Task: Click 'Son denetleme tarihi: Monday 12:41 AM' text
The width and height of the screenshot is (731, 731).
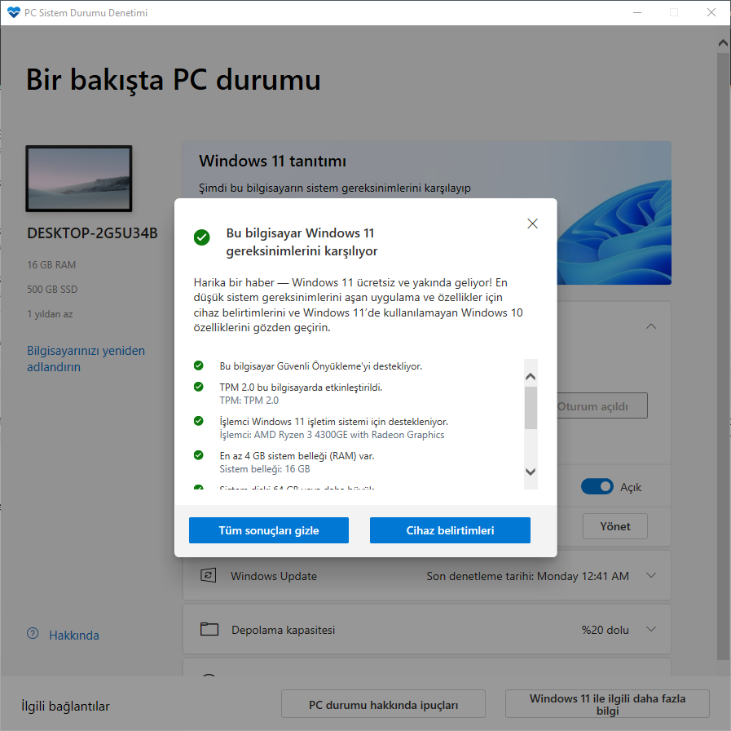Action: click(x=527, y=576)
